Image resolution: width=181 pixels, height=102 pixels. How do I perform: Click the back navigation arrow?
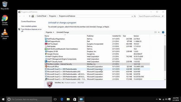pyautogui.click(x=20, y=16)
